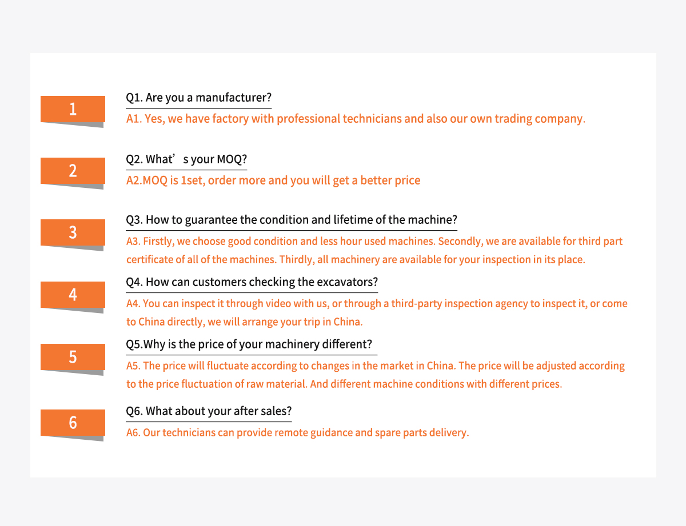Screen dimensions: 686x526
Task: Click the orange number 6 badge
Action: click(73, 423)
